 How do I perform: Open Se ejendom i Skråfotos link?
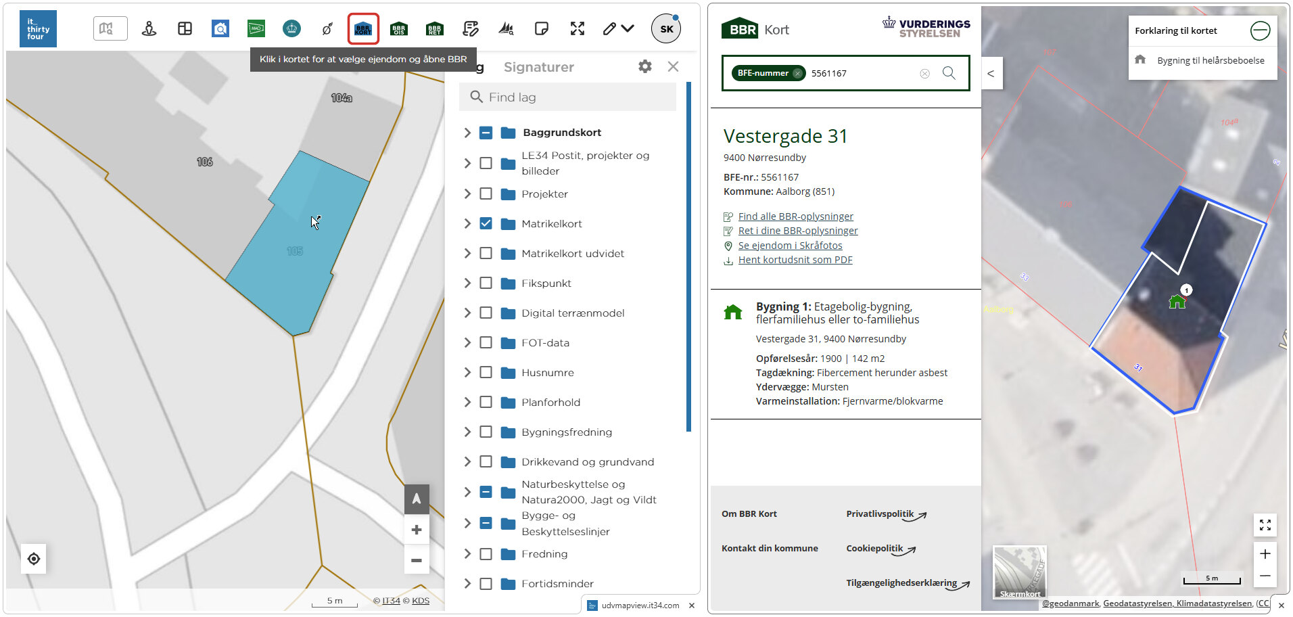(790, 246)
